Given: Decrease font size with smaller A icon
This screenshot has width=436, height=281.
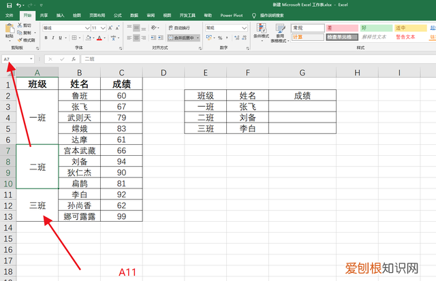Looking at the screenshot, I should pos(117,28).
